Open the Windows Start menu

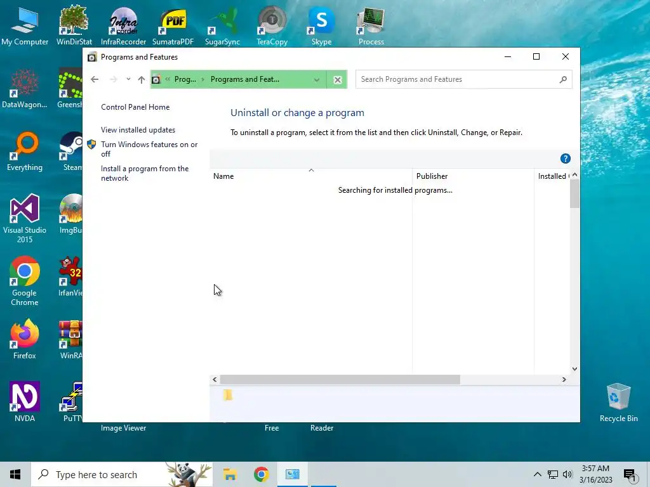[x=15, y=474]
